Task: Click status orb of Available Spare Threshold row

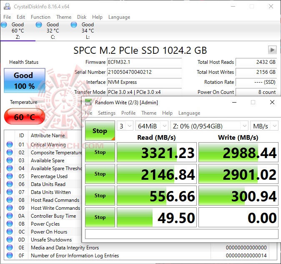Action: click(x=10, y=168)
